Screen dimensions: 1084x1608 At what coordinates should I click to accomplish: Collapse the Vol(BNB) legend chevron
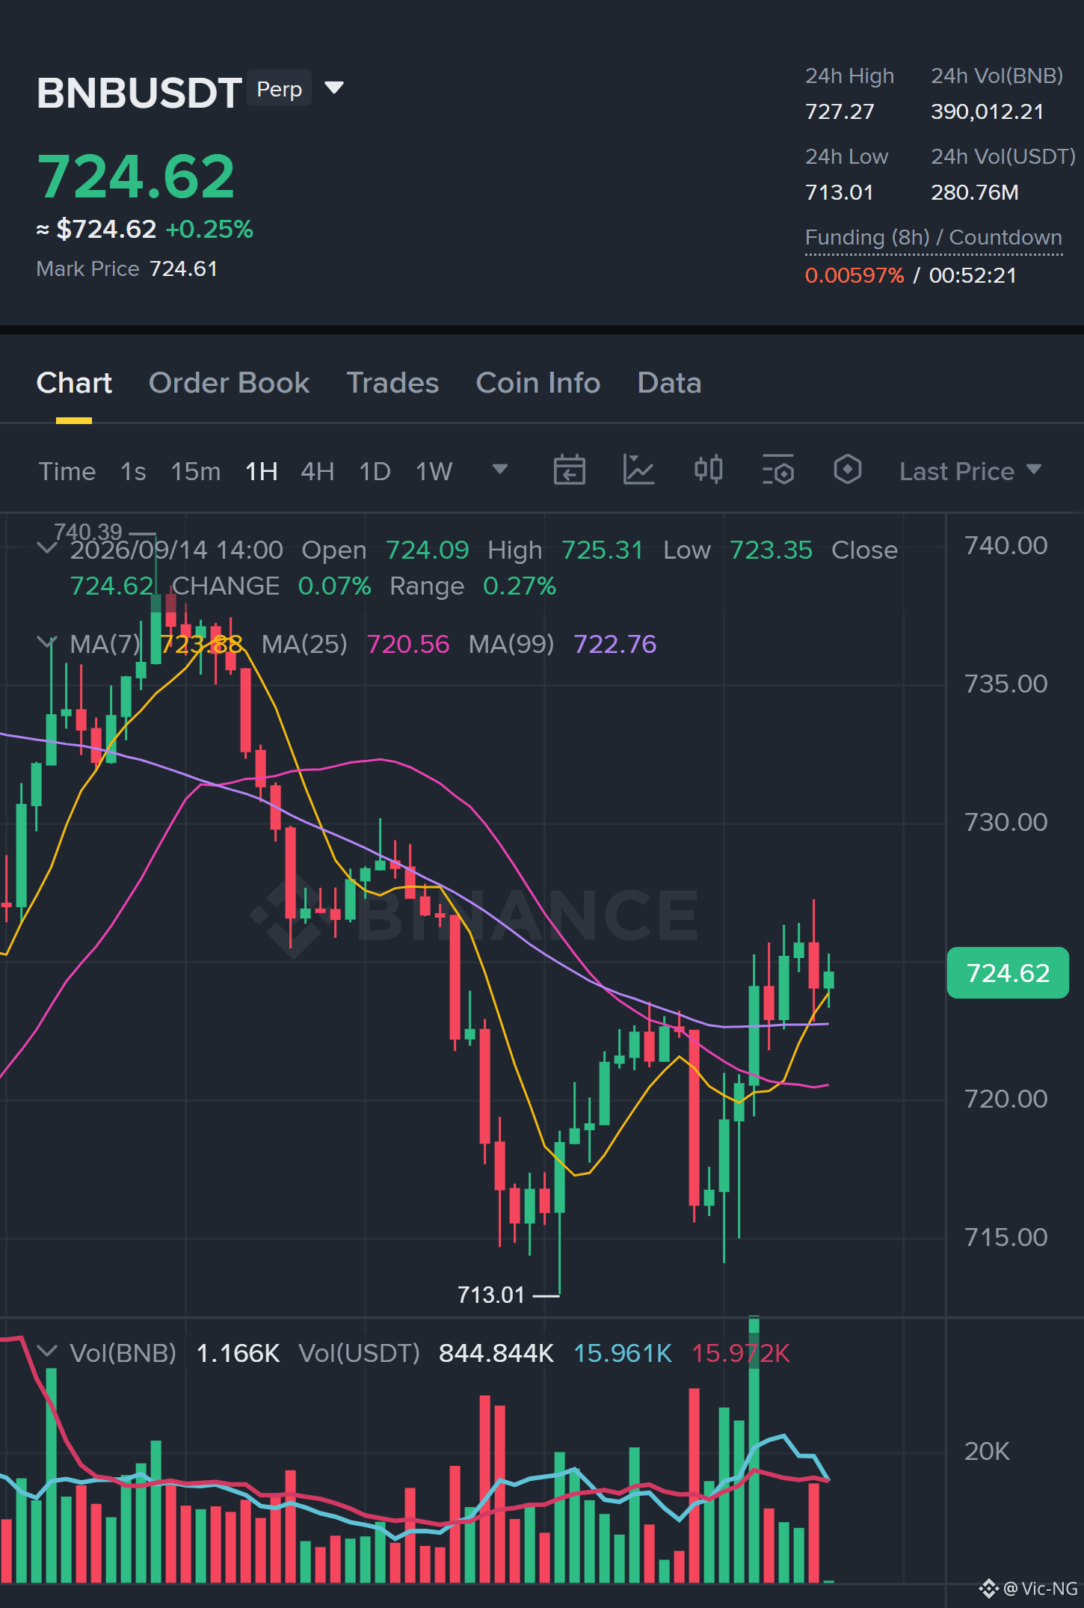47,1351
